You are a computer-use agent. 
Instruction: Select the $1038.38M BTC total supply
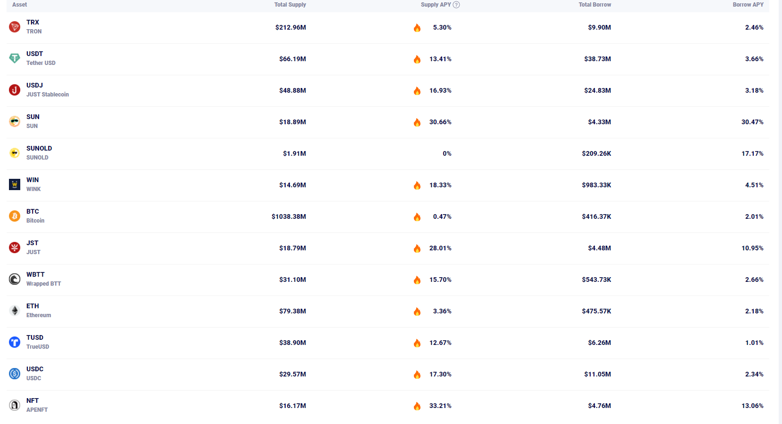288,216
